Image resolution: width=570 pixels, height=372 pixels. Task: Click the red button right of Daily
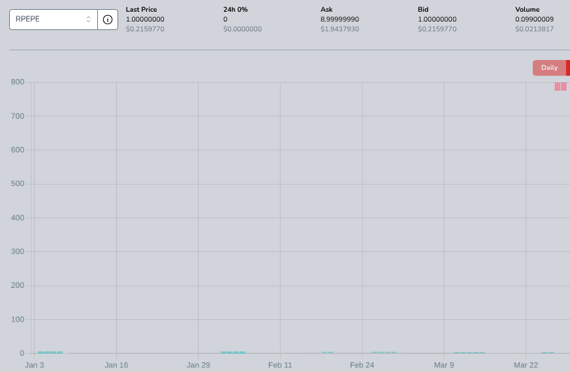(567, 68)
